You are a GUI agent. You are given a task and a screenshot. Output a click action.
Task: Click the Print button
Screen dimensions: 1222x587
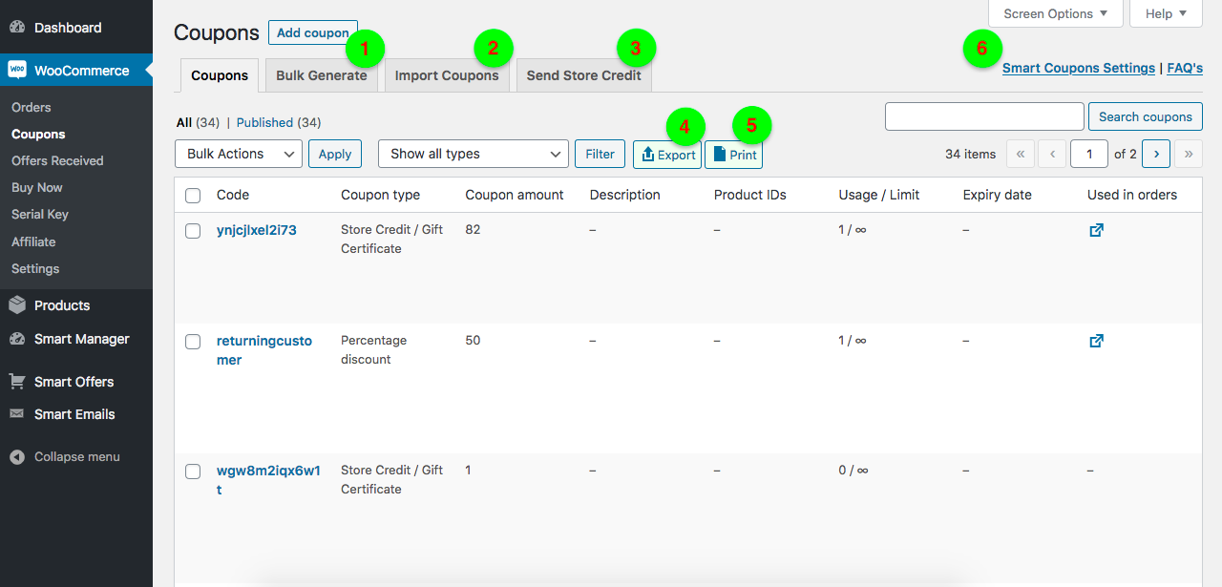coord(734,155)
